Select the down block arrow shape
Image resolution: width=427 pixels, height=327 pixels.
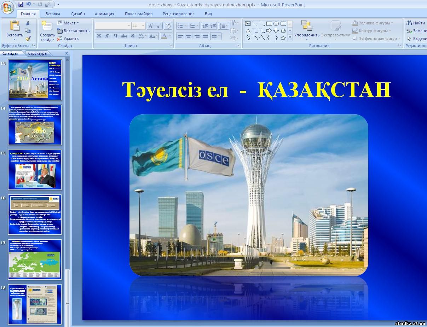click(x=276, y=31)
